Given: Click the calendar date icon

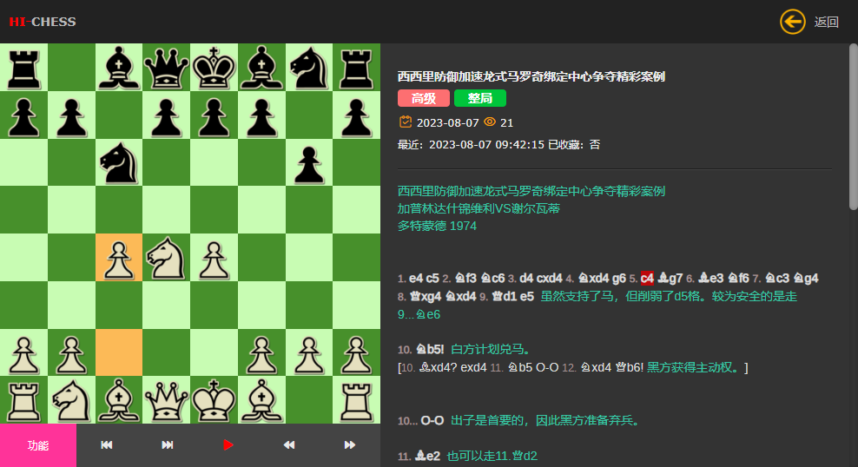Looking at the screenshot, I should (406, 122).
